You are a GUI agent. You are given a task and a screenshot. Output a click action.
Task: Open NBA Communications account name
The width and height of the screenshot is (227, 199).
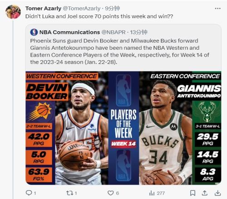tap(69, 32)
